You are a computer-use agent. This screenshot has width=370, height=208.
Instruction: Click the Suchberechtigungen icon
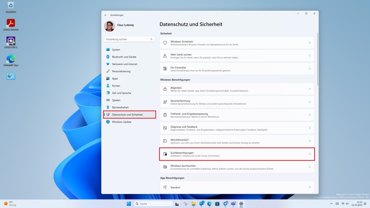(165, 154)
